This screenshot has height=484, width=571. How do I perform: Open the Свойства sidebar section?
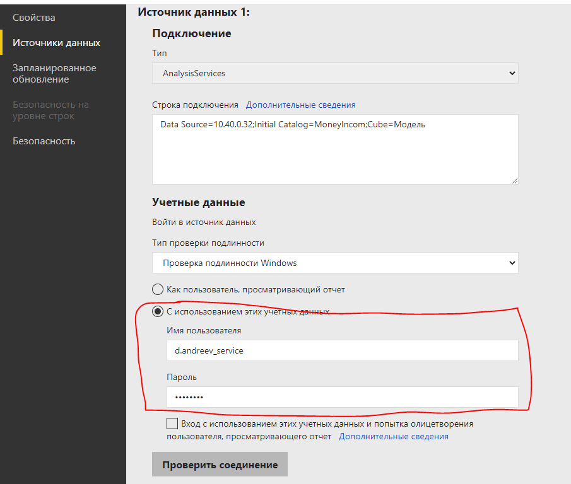[x=34, y=18]
